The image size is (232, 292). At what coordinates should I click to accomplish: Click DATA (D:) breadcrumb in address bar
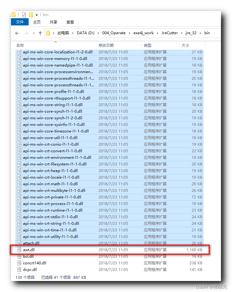point(86,33)
